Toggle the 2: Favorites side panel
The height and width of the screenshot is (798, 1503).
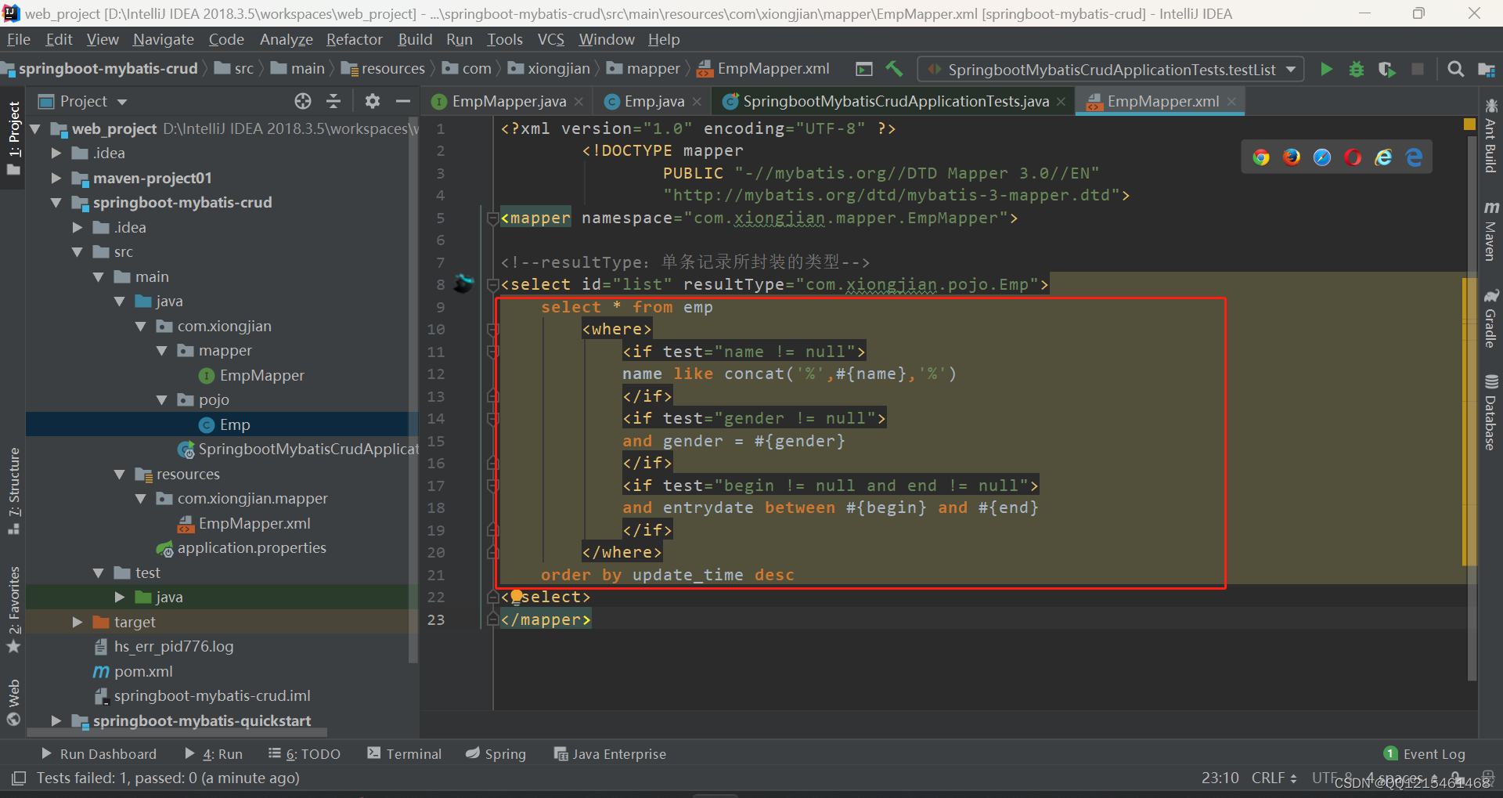pyautogui.click(x=13, y=609)
